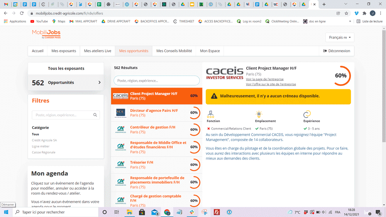
Task: Click the Emplacement lightbulb icon
Action: click(x=259, y=114)
